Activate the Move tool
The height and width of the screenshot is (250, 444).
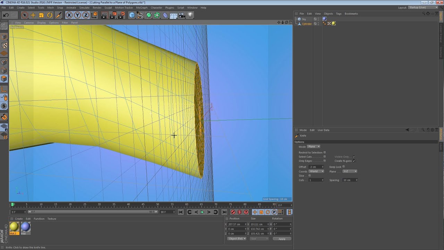[x=33, y=15]
